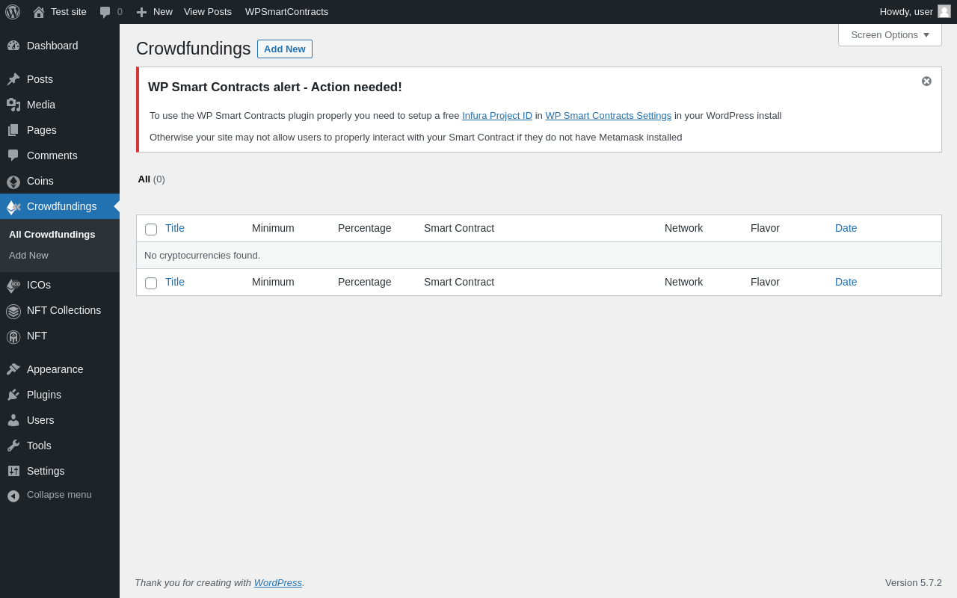Click the Minimum column header
The height and width of the screenshot is (598, 957).
click(273, 228)
